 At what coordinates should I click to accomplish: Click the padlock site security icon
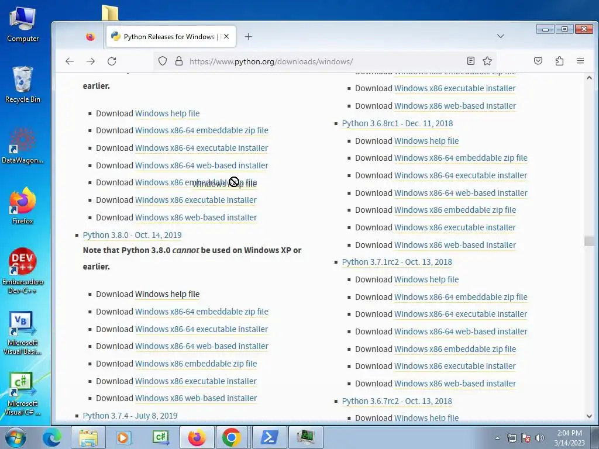(179, 61)
